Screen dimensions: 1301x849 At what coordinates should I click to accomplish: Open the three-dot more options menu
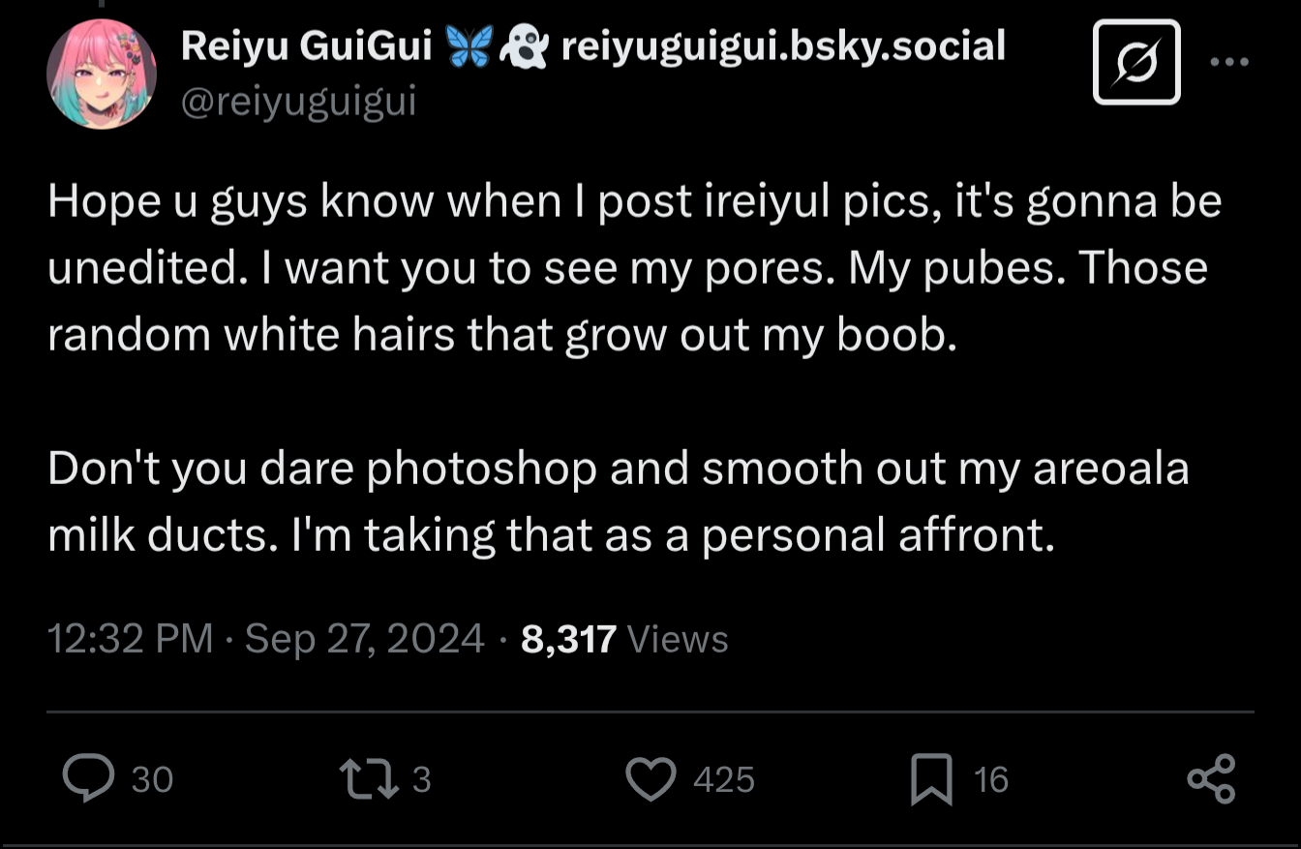pyautogui.click(x=1229, y=62)
